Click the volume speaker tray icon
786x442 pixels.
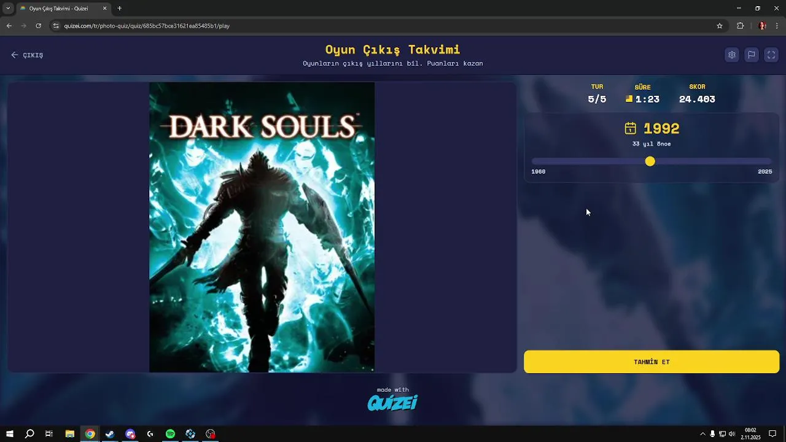pos(732,434)
